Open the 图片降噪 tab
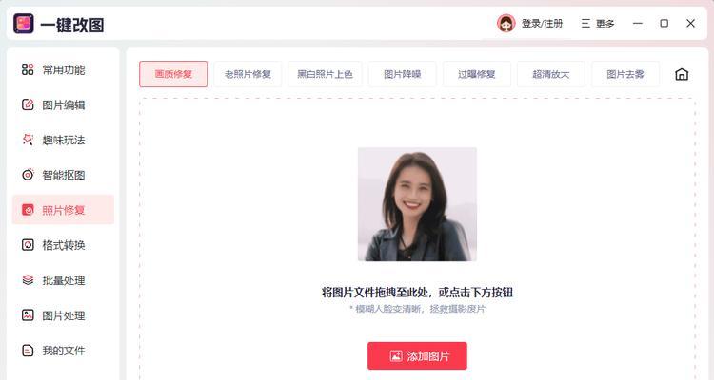 coord(403,74)
